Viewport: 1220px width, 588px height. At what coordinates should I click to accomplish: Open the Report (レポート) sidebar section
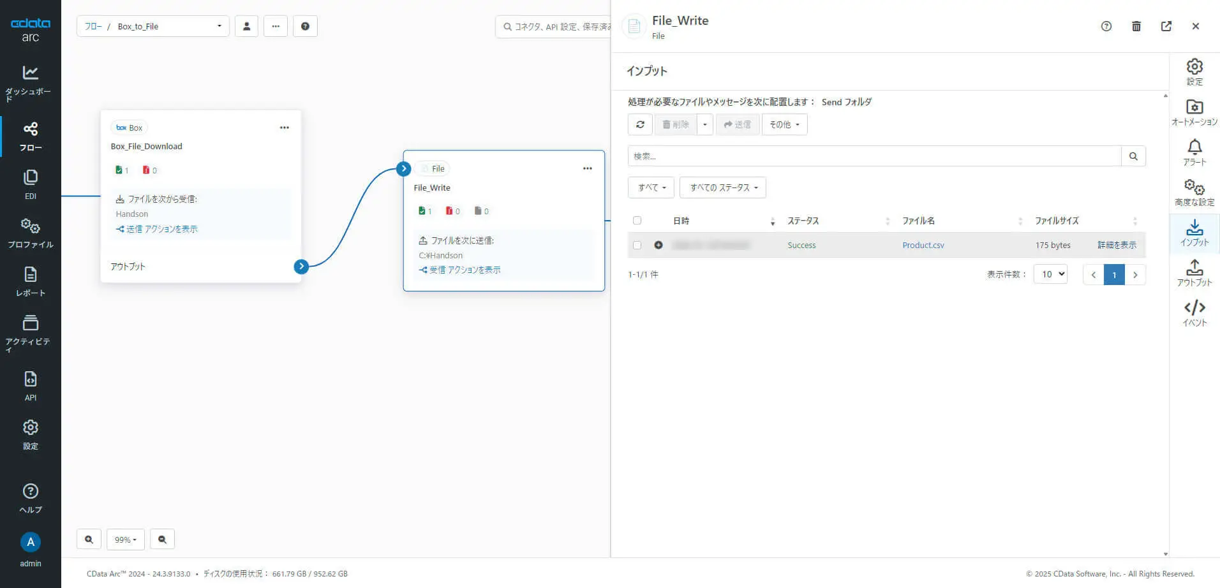click(30, 281)
